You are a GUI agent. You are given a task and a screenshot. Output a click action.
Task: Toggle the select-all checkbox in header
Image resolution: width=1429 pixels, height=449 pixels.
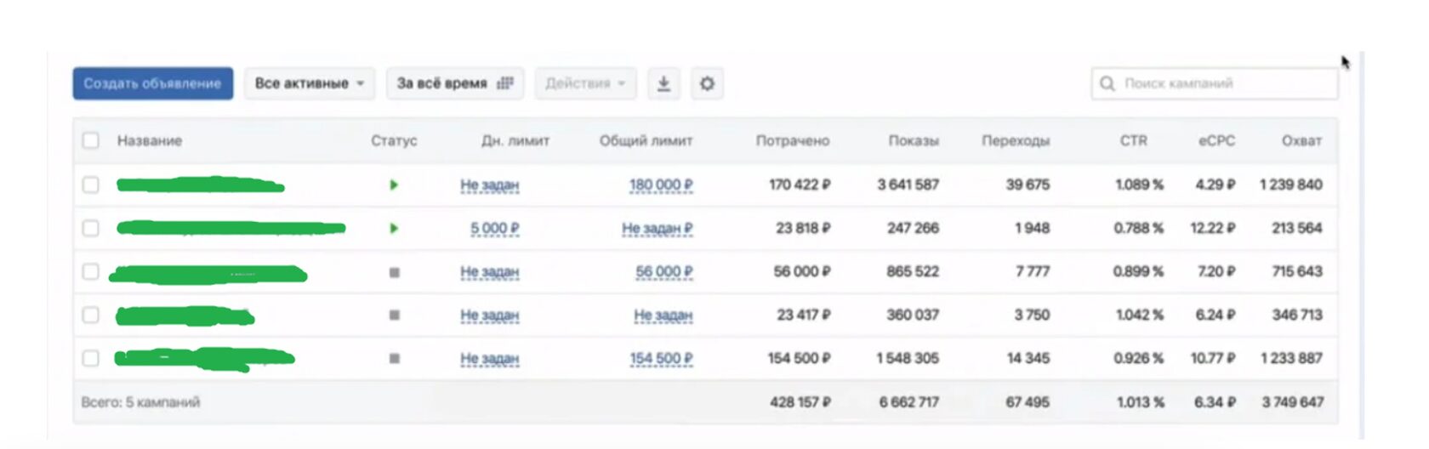pos(91,140)
